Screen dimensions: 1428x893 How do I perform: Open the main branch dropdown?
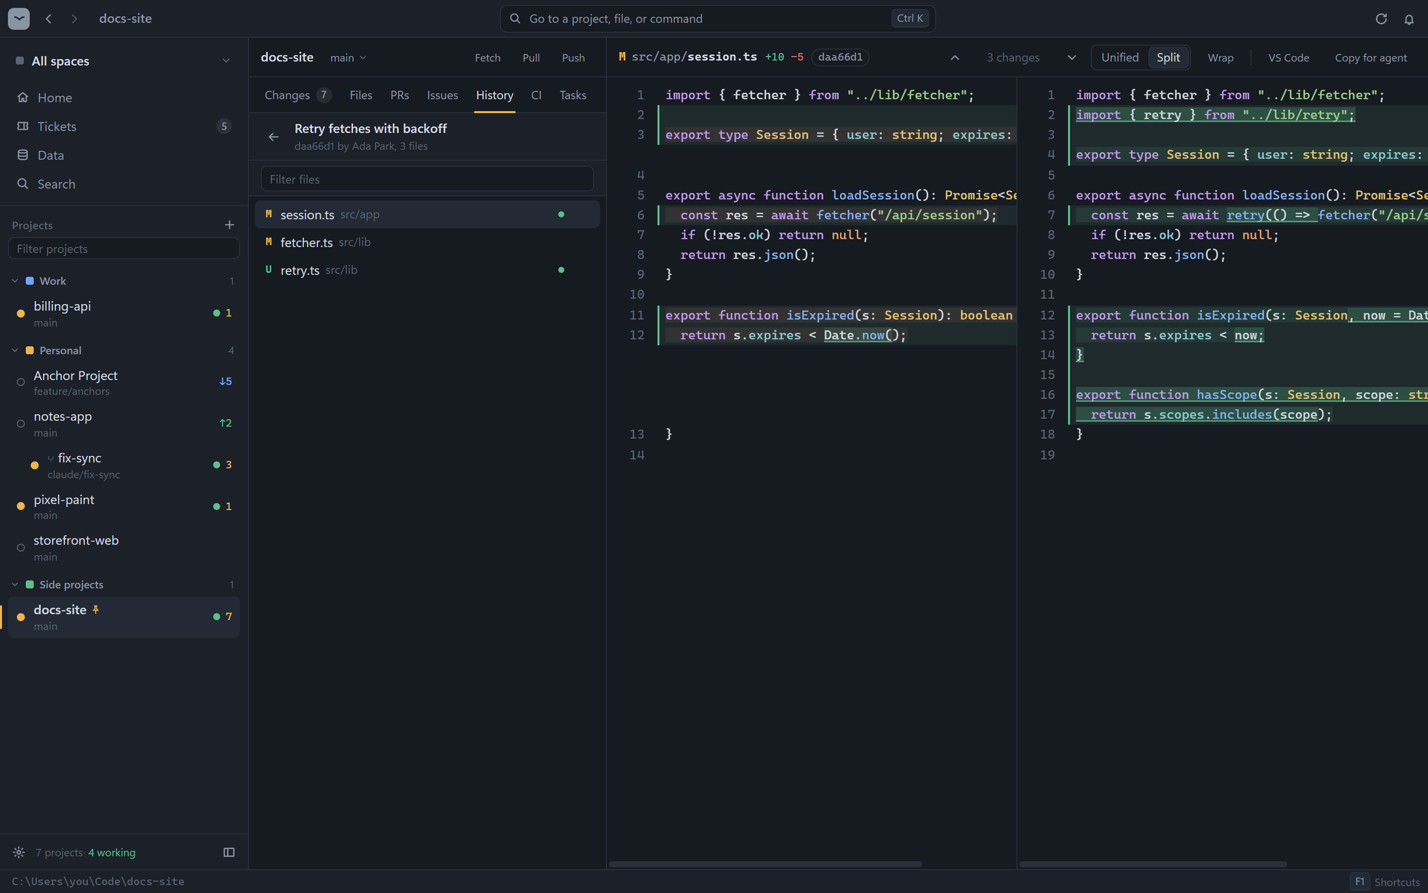click(348, 57)
